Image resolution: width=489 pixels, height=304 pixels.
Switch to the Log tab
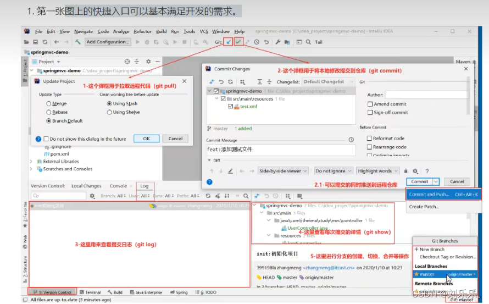[145, 186]
